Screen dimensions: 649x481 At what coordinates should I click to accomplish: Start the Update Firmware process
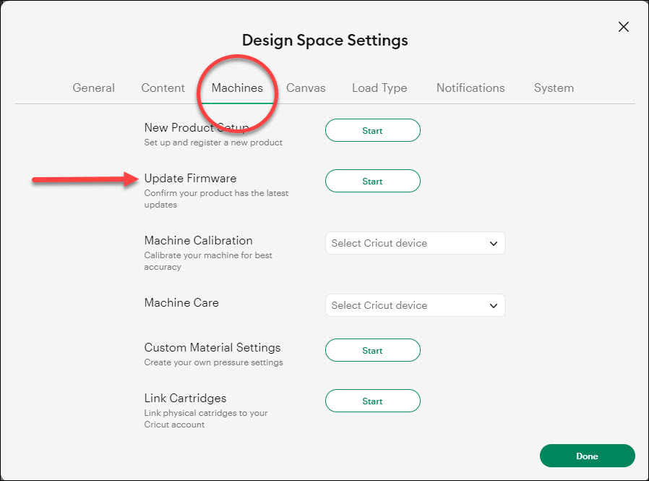(x=372, y=182)
